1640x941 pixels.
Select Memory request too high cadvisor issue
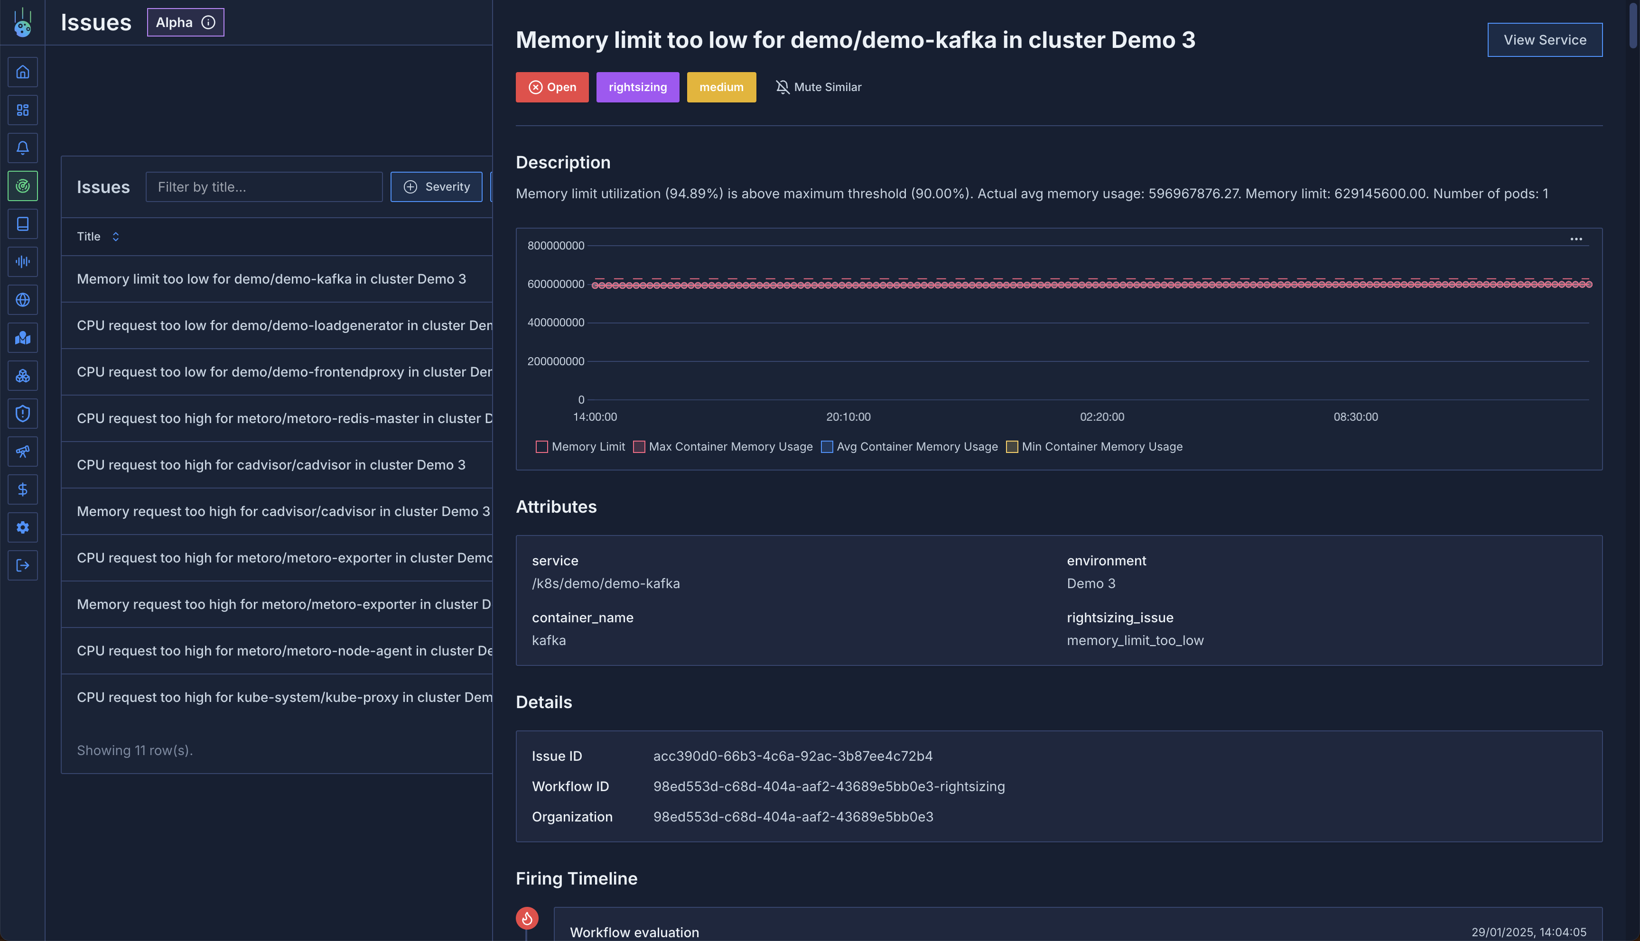coord(283,511)
